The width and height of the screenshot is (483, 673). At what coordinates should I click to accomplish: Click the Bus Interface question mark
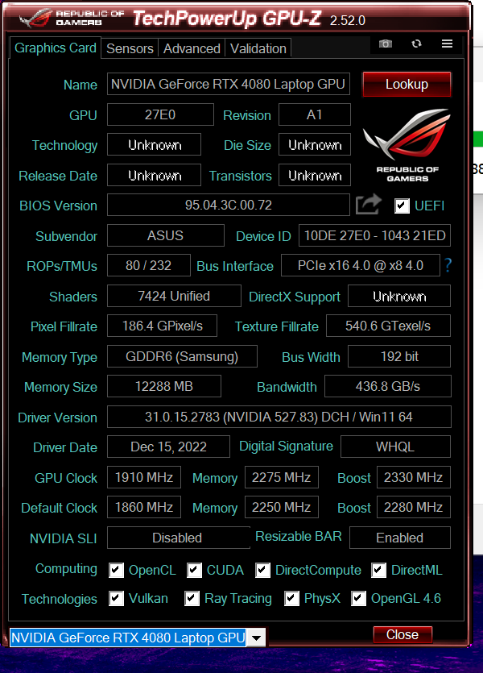click(x=448, y=265)
